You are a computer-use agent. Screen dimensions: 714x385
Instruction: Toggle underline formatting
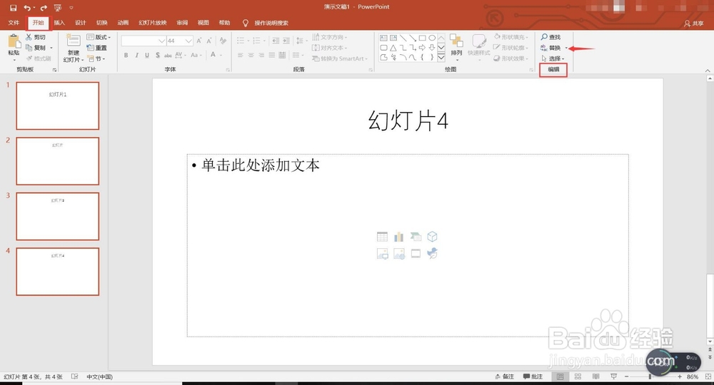(146, 55)
